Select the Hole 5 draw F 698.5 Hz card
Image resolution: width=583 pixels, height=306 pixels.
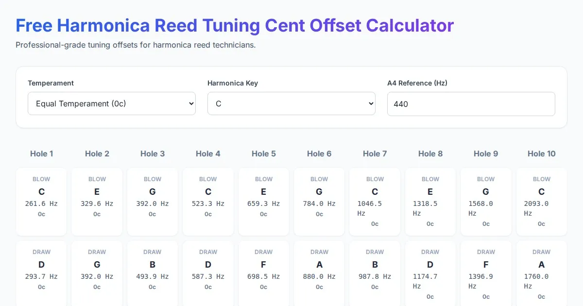(x=264, y=274)
